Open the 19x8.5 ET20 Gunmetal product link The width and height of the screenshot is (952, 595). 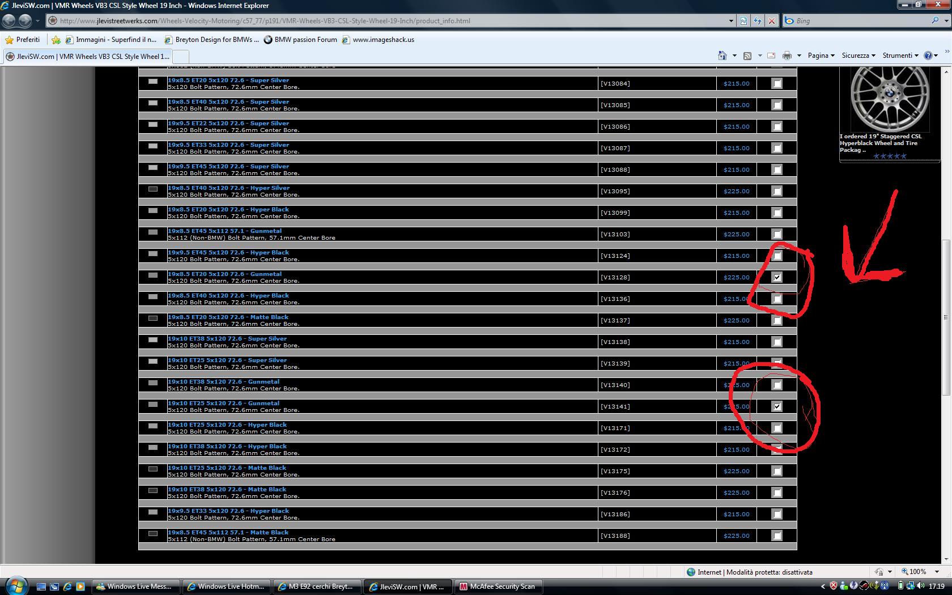click(224, 274)
